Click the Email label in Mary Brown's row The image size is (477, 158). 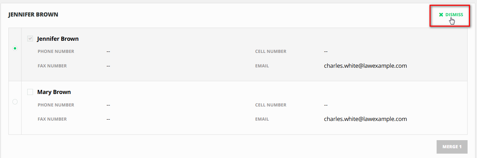point(262,119)
